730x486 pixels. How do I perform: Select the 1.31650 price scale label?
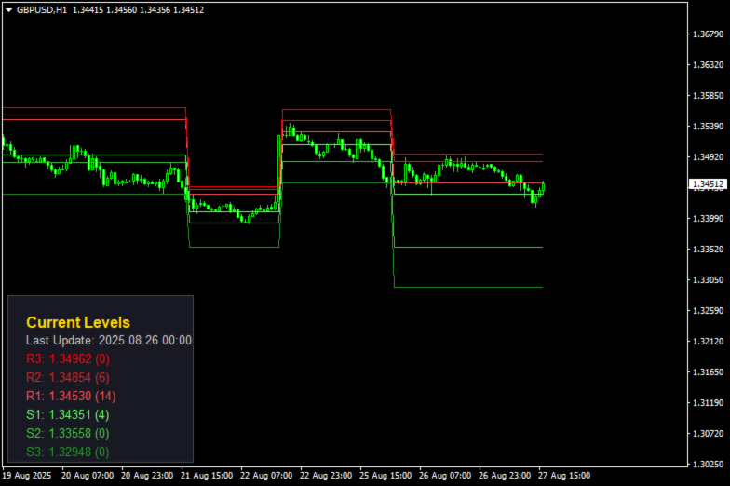(708, 372)
